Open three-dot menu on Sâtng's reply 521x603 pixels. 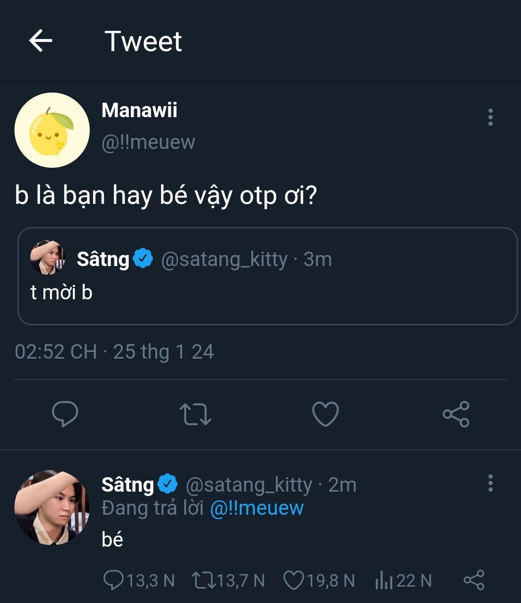[490, 482]
